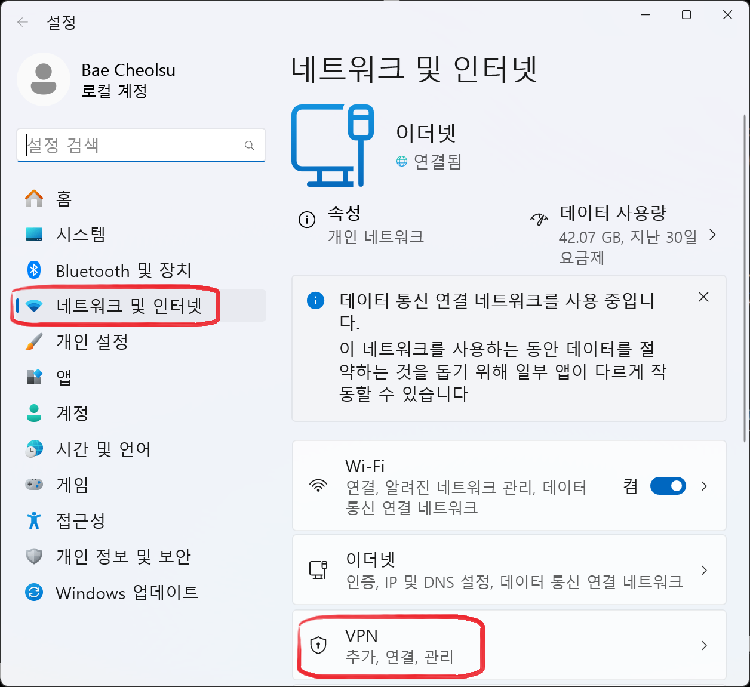Click the magnifier icon in search box

[250, 146]
